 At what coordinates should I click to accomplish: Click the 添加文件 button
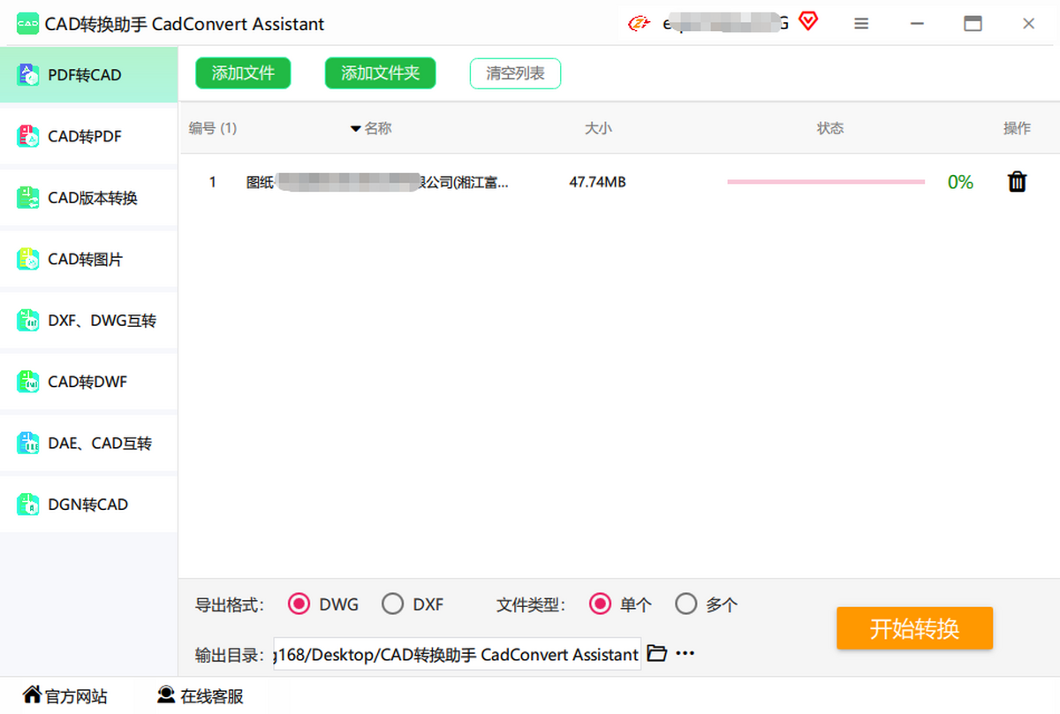click(243, 73)
